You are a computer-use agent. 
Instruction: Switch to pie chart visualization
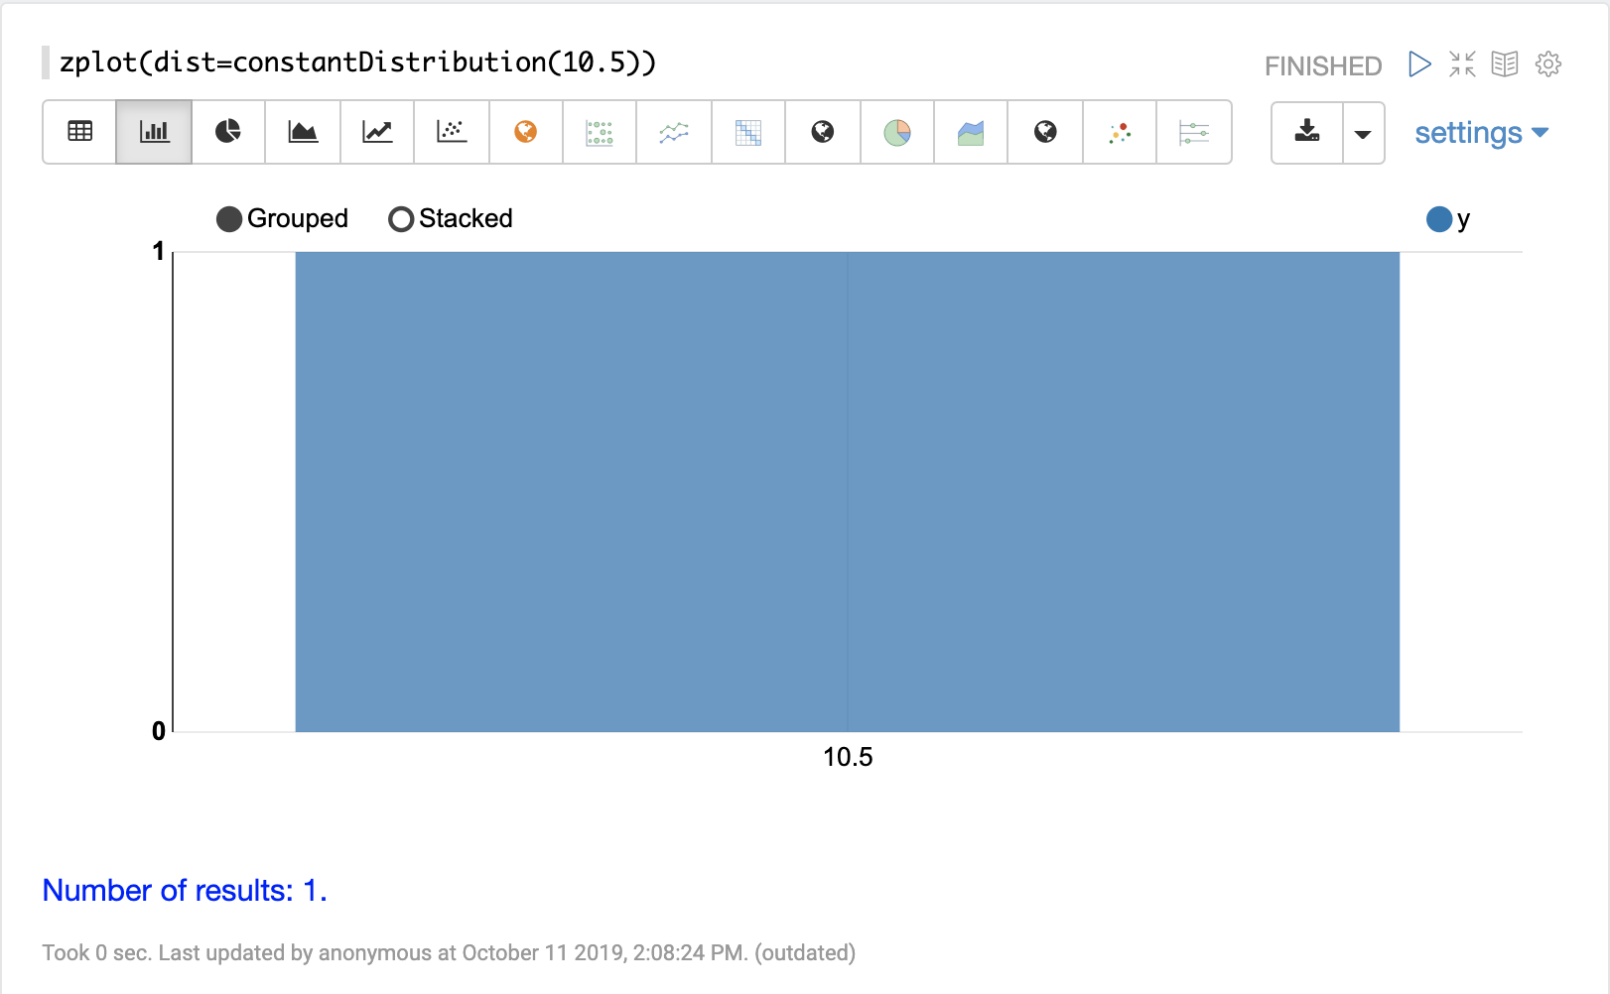pos(228,132)
